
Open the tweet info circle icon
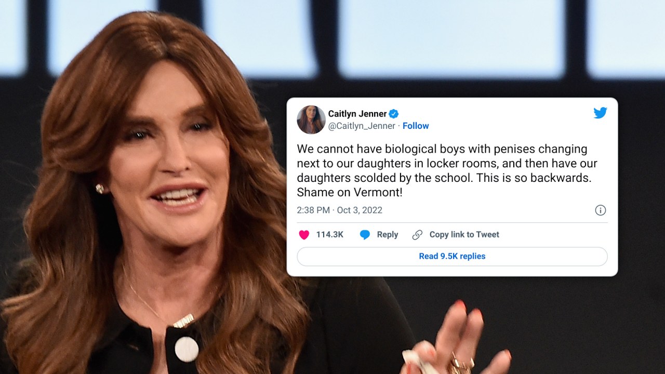point(600,210)
